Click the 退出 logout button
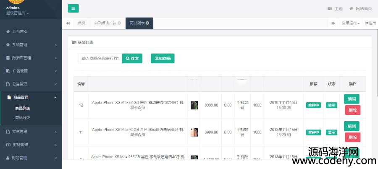Image resolution: width=378 pixels, height=169 pixels. [x=370, y=23]
